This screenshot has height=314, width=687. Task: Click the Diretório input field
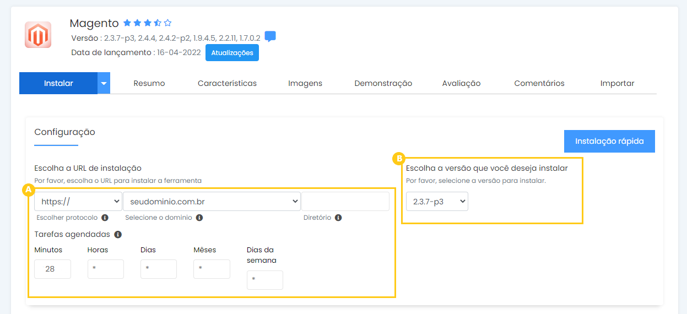(x=345, y=202)
